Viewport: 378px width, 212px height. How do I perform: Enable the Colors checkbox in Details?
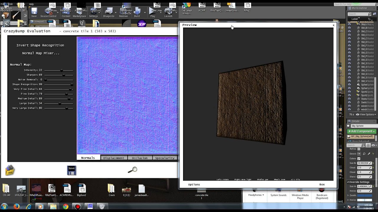coord(359,158)
